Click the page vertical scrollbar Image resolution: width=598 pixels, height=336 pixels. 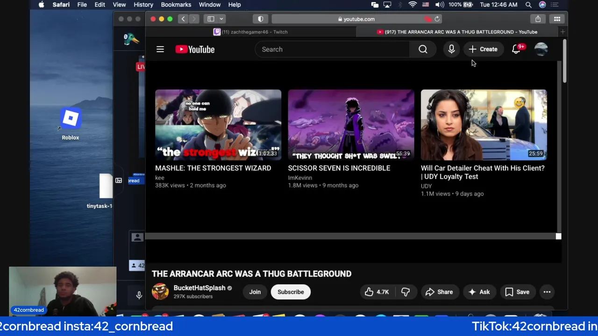coord(564,61)
